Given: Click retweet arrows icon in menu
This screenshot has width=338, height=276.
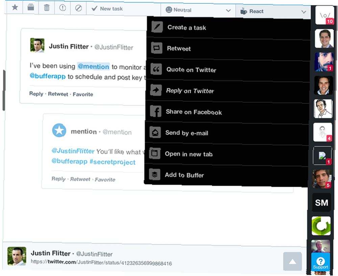Looking at the screenshot, I should pyautogui.click(x=156, y=48).
